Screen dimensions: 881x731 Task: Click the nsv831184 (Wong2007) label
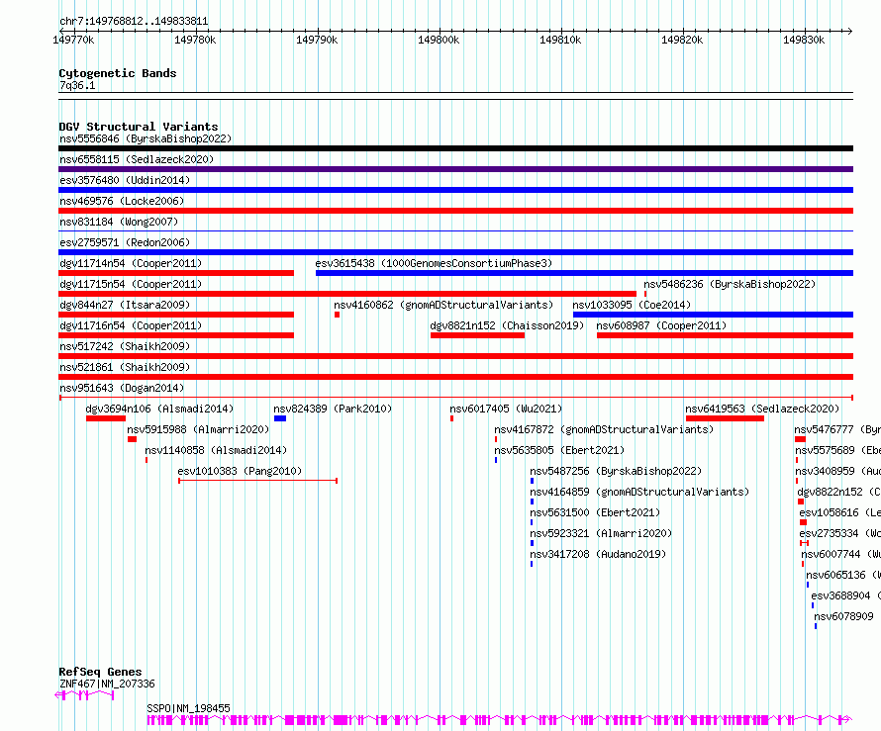[x=119, y=222]
